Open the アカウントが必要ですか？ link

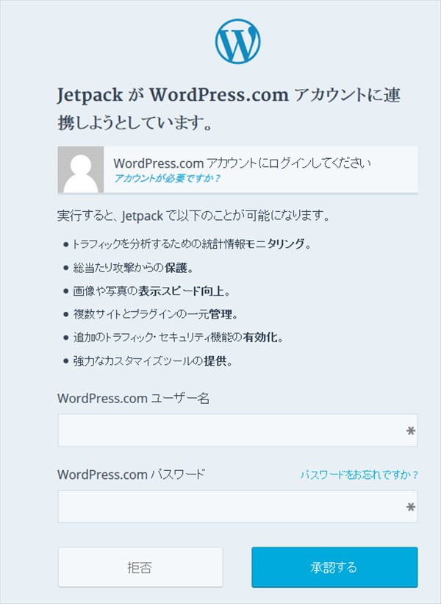click(x=167, y=178)
